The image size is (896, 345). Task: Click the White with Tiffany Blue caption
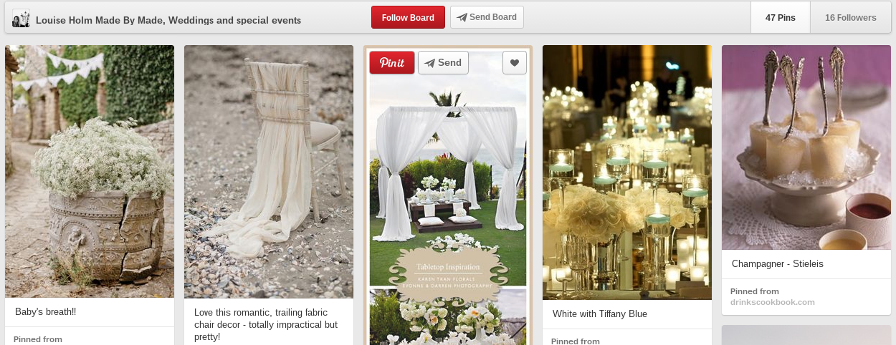(600, 314)
